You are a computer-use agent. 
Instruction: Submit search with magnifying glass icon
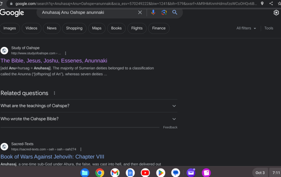175,12
